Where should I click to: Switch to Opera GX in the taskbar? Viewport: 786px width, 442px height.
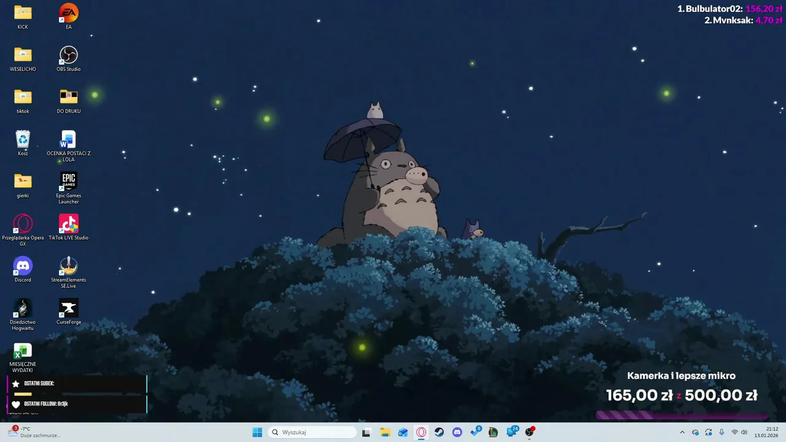click(421, 432)
